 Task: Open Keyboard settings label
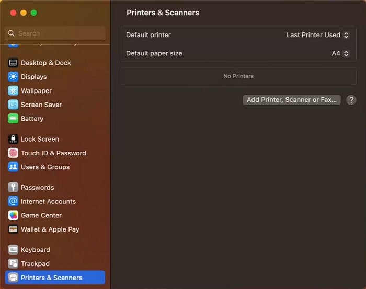pos(36,250)
